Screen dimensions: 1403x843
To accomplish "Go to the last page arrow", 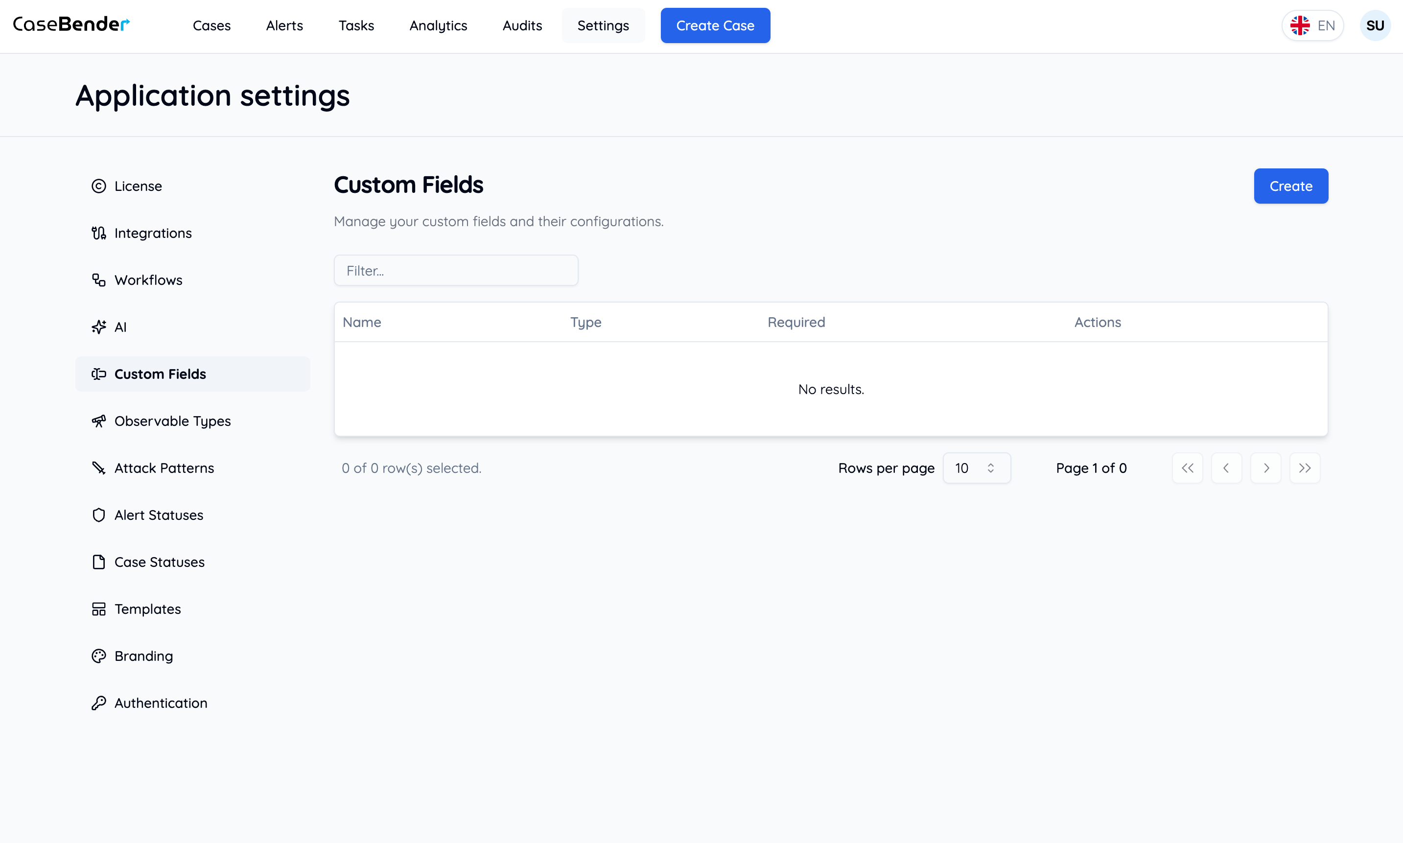I will [x=1304, y=468].
